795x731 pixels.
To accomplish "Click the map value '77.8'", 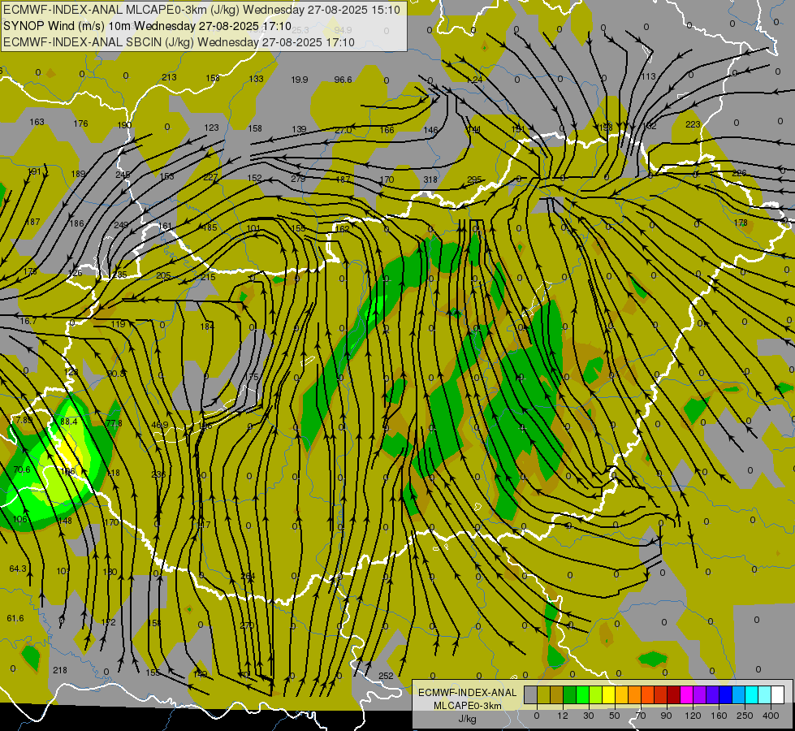I will pos(114,423).
